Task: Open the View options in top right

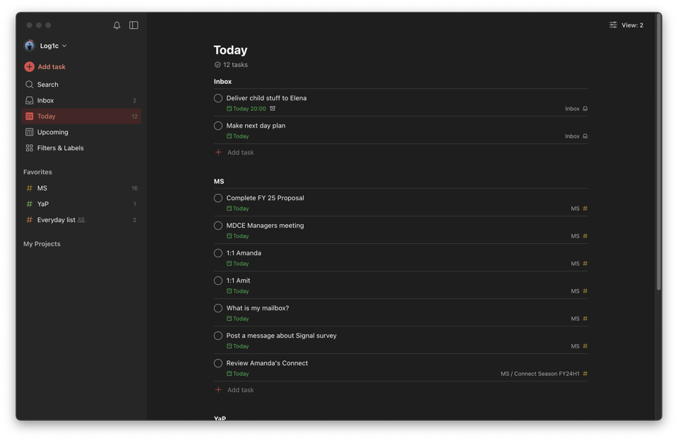Action: pos(626,25)
